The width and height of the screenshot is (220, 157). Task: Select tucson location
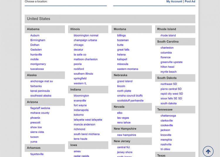point(34,137)
